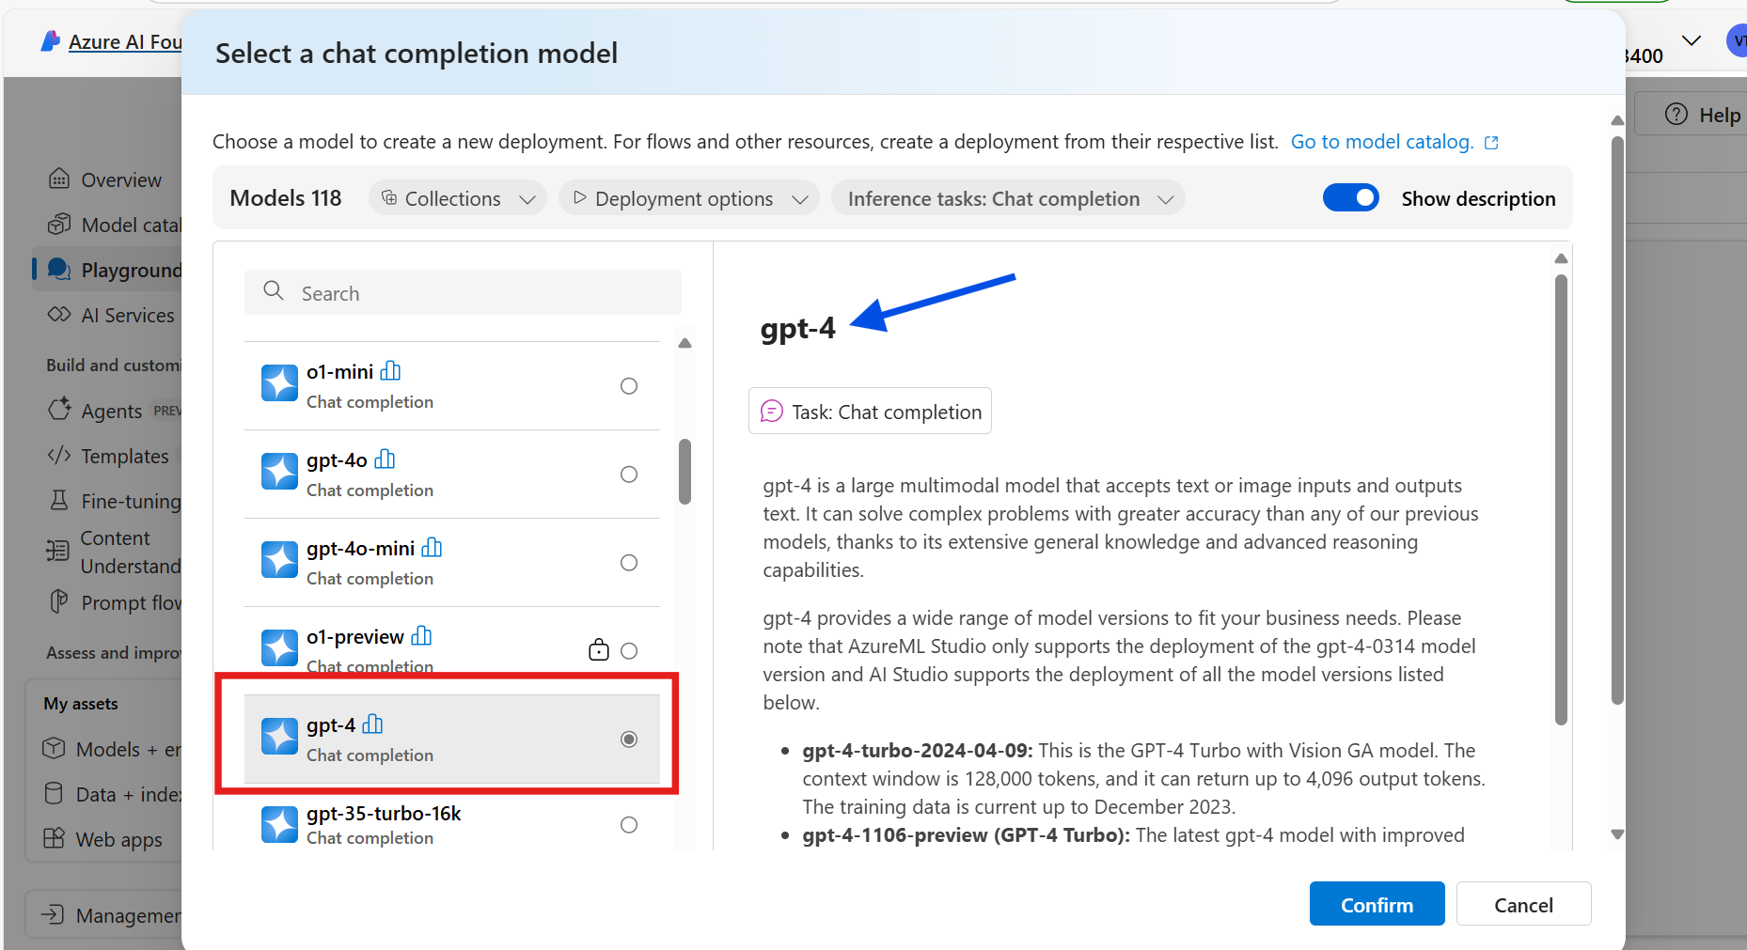Select the gpt-4o radio button
The height and width of the screenshot is (950, 1747).
point(629,475)
